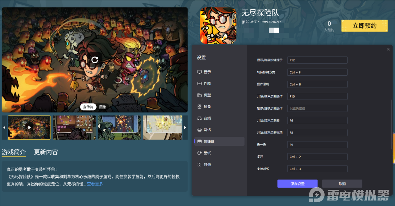Screen dimensions: 395x206
Task: Click the 无尽探险队 game title
Action: pyautogui.click(x=260, y=13)
